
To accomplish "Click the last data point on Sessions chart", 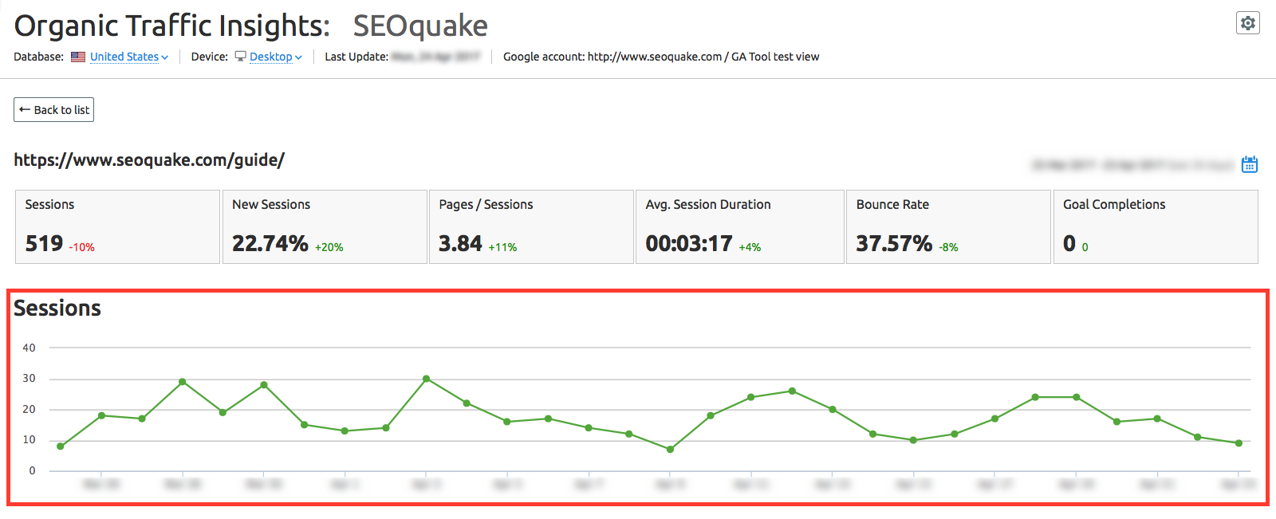I will pos(1239,443).
